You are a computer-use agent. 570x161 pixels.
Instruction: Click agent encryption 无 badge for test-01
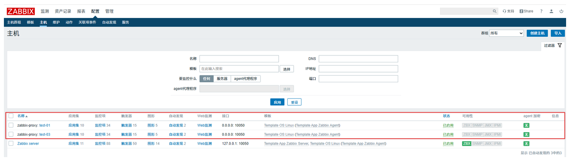point(526,126)
